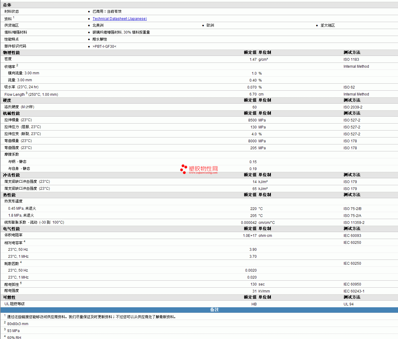Click the 电气性能 section heading

[11, 229]
